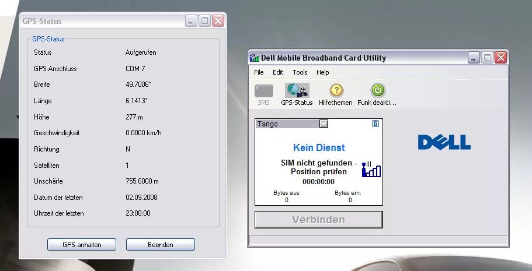Click the GPS-Anschluss label
The image size is (532, 271).
pyautogui.click(x=55, y=68)
